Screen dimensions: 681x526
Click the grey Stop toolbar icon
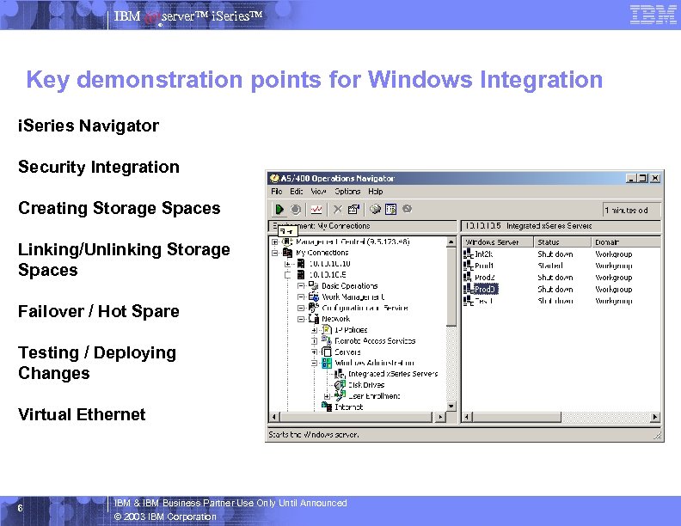(296, 210)
